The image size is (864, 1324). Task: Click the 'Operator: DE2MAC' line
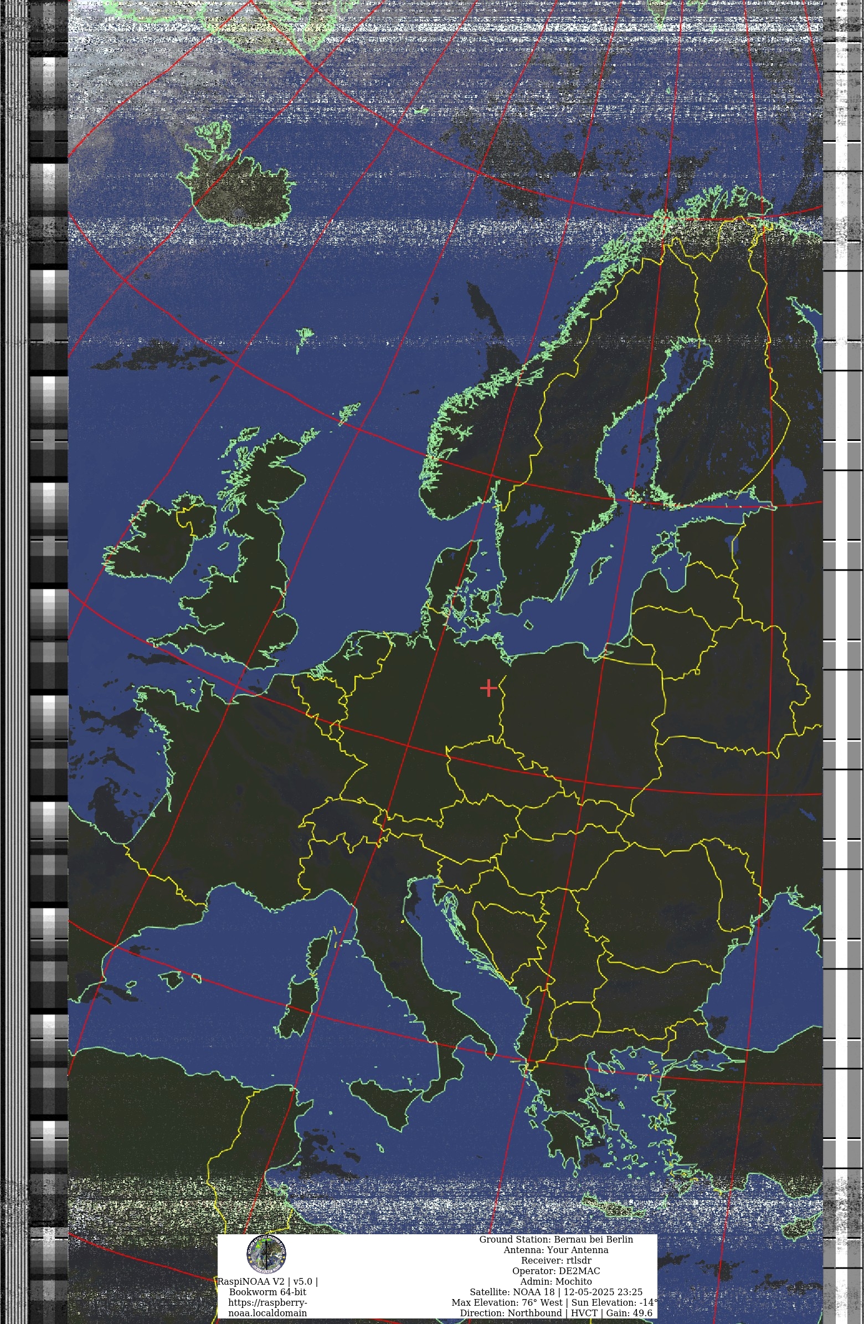[x=556, y=1271]
